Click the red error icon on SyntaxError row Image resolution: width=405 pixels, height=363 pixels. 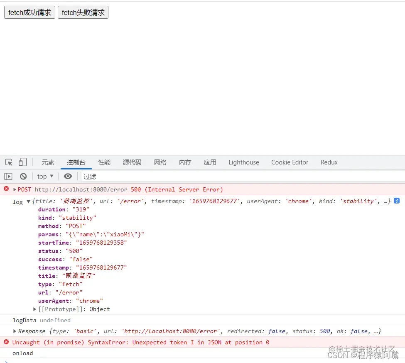7,342
